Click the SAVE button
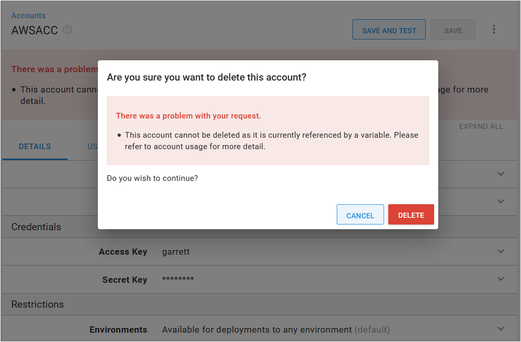 (452, 29)
